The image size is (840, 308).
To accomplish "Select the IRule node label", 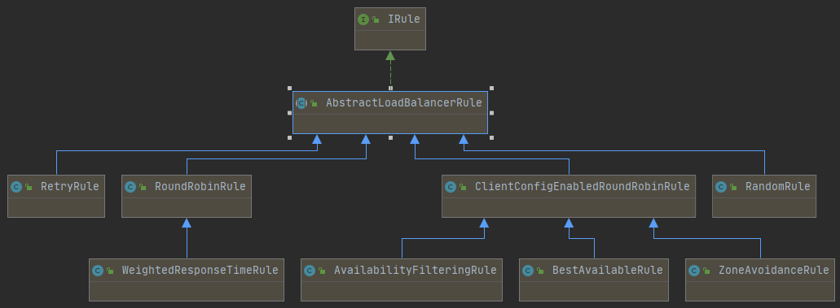I will pyautogui.click(x=404, y=20).
